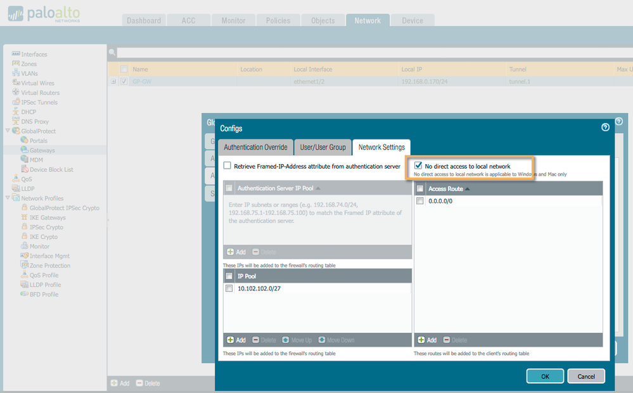The width and height of the screenshot is (633, 393).
Task: Open IPSec Crypto profile
Action: point(46,228)
